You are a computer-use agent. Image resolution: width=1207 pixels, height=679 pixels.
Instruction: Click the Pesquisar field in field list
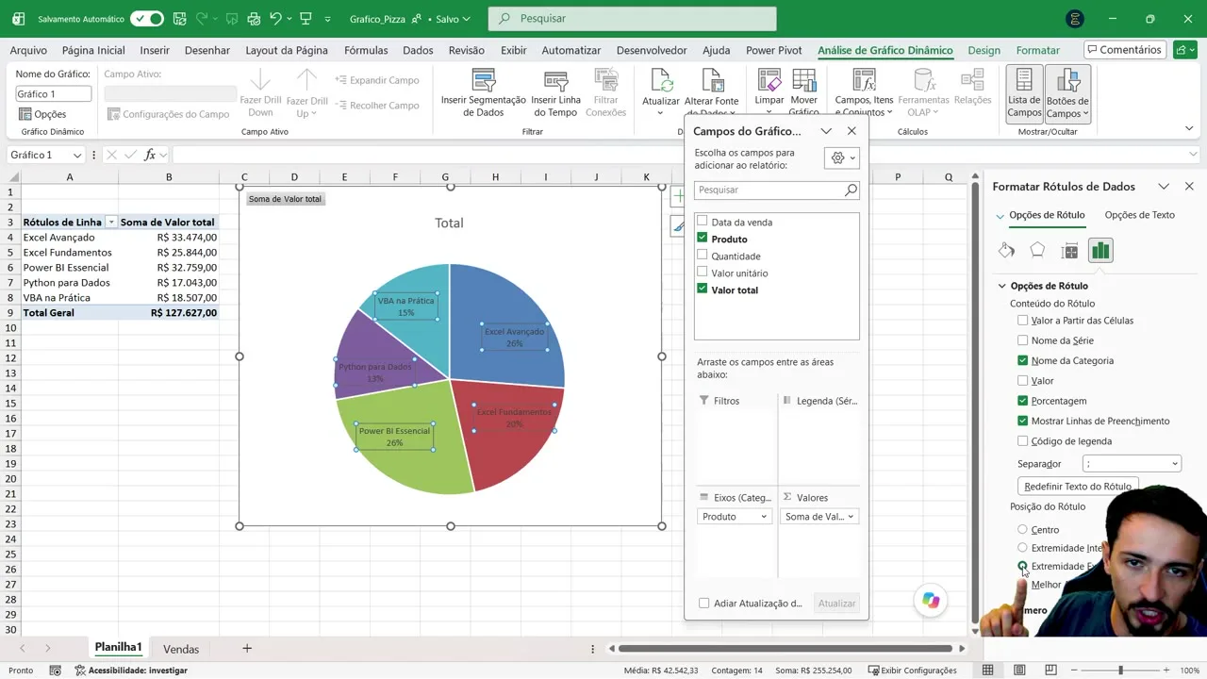(776, 190)
